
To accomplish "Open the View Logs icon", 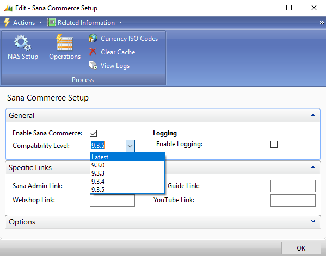I will [x=93, y=65].
